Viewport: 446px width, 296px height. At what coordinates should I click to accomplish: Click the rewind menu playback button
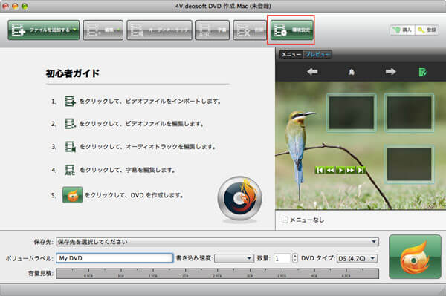330,170
